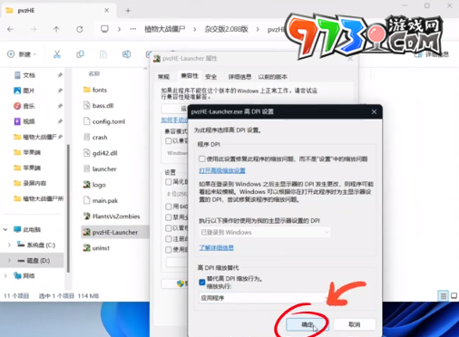
Task: Expand the 磁盘 (D:) drive node
Action: tap(9, 260)
